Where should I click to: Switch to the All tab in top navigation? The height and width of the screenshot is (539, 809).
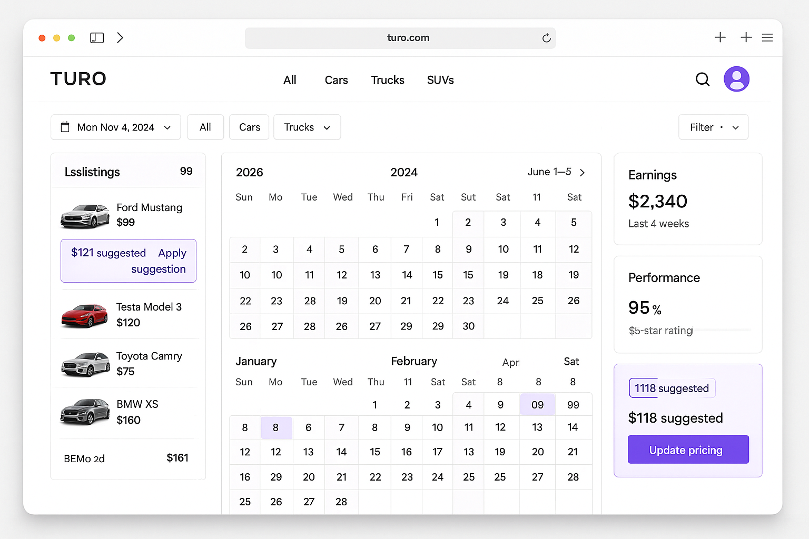click(x=290, y=80)
